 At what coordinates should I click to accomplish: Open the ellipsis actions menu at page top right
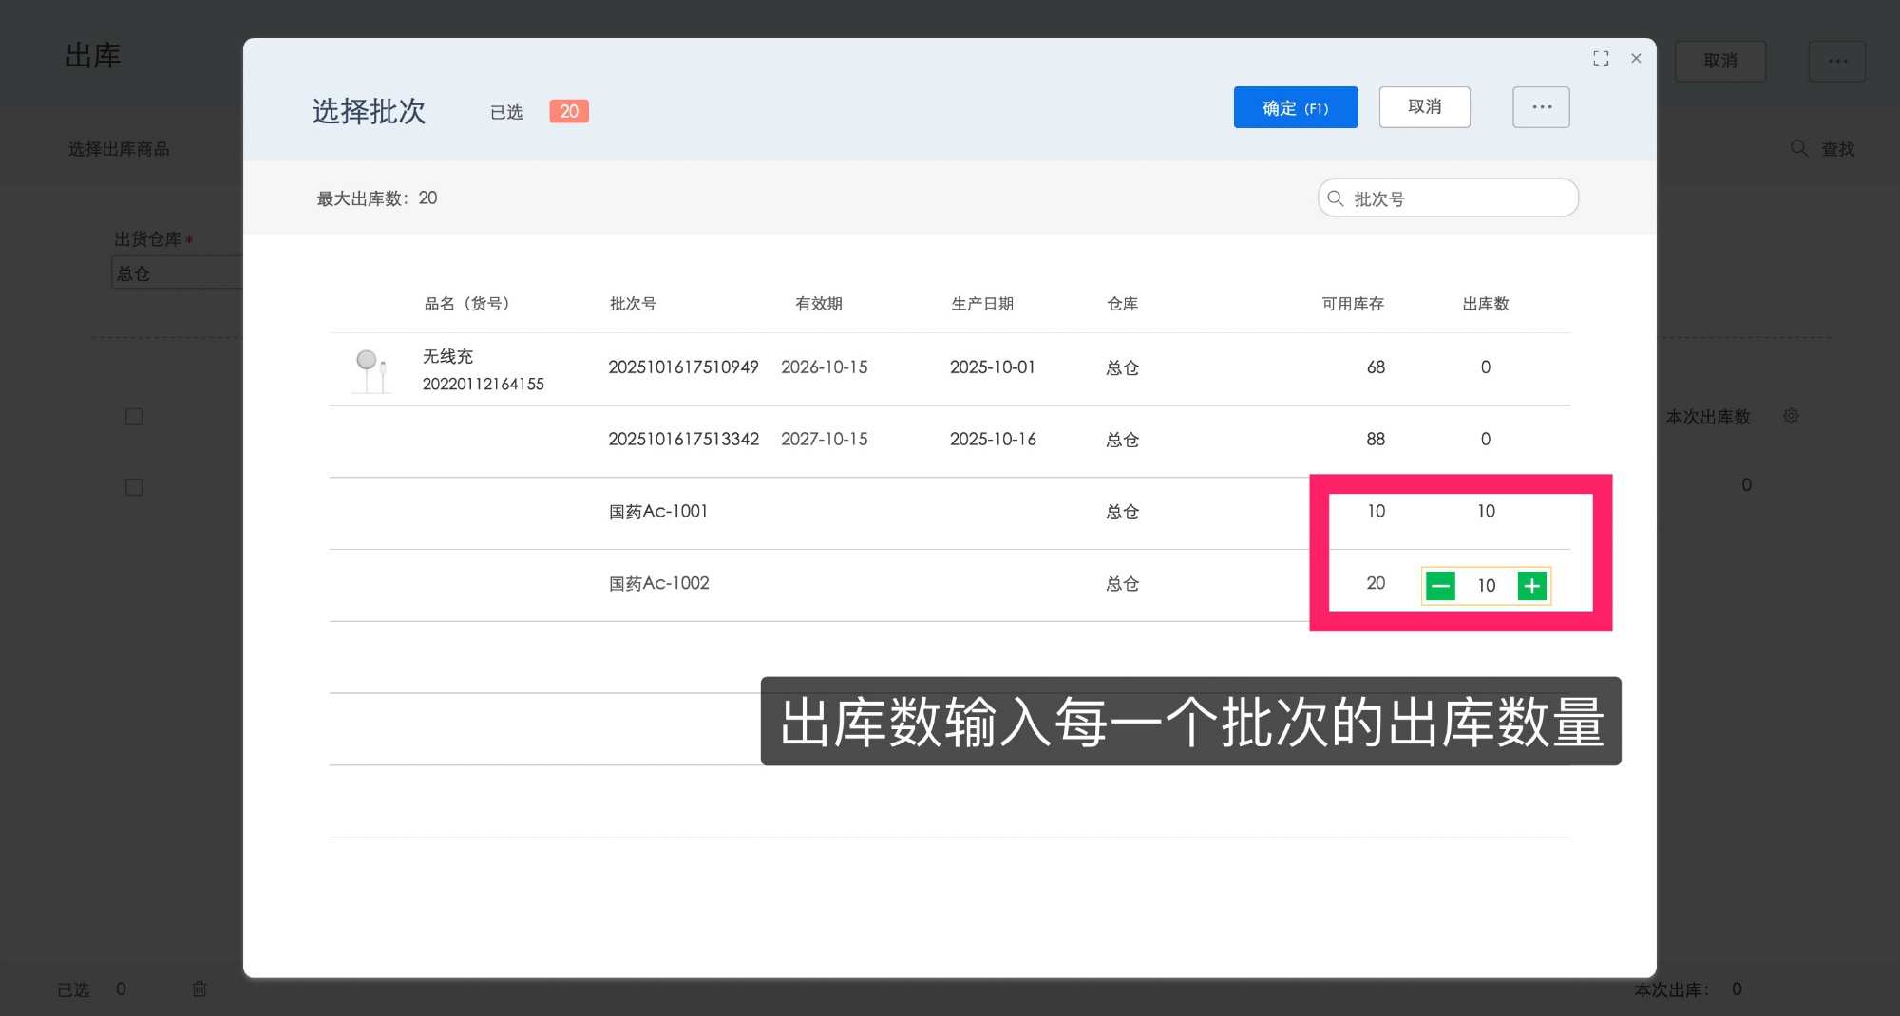(1835, 61)
